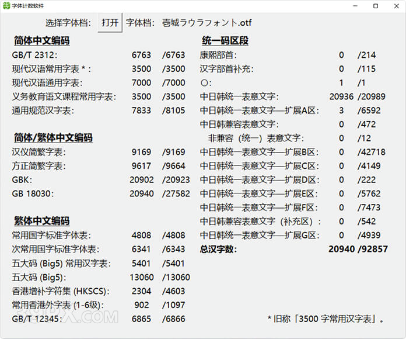Screen dimensions: 406x339
Task: Maximize the 字体计数软件 window
Action: pyautogui.click(x=376, y=6)
